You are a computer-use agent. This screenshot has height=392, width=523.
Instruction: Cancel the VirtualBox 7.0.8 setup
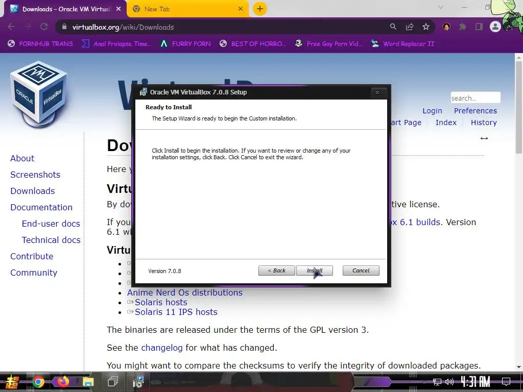361,271
